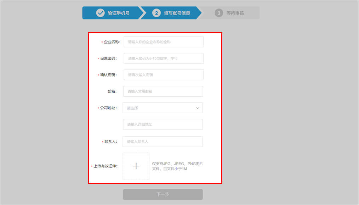Open the 公司地址 请选择 dropdown
The height and width of the screenshot is (205, 359).
tap(163, 108)
